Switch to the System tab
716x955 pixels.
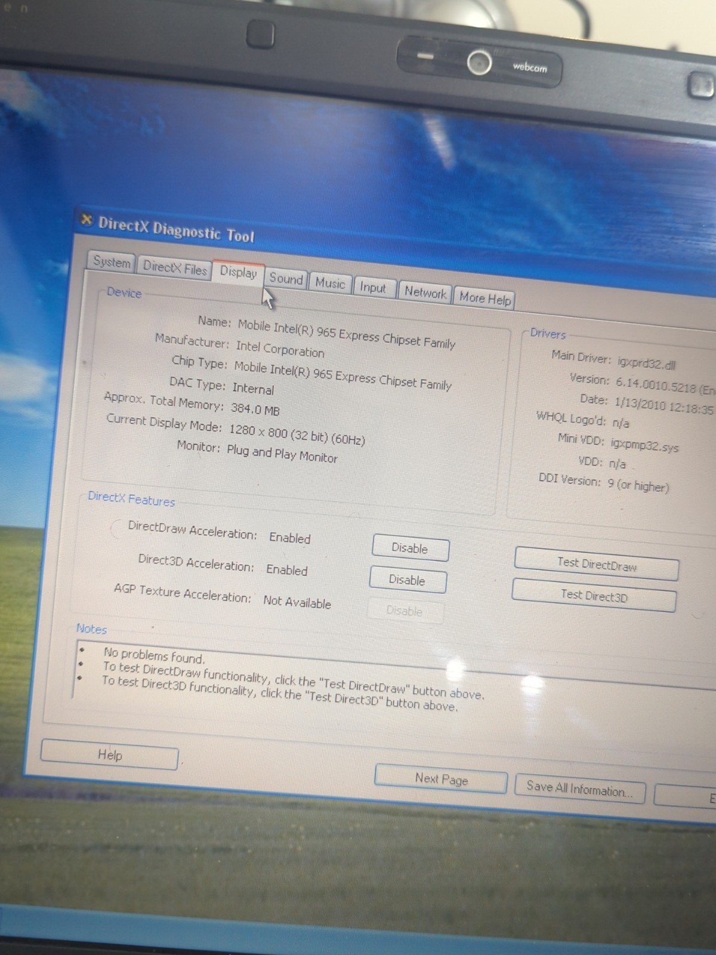click(112, 262)
